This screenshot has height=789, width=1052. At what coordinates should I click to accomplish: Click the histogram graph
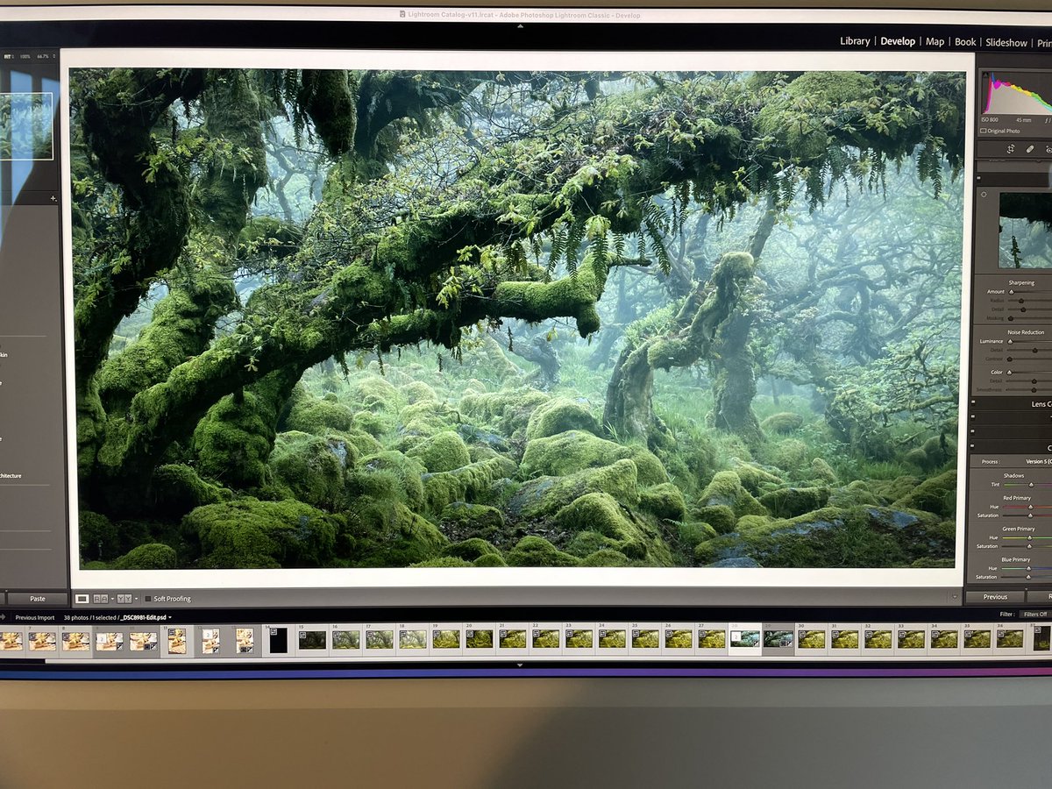(1017, 92)
